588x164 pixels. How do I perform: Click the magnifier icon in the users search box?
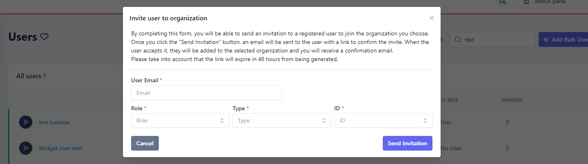[458, 39]
